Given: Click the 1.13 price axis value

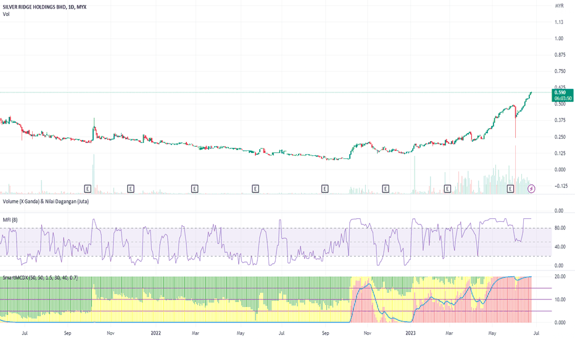Looking at the screenshot, I should coord(559,22).
